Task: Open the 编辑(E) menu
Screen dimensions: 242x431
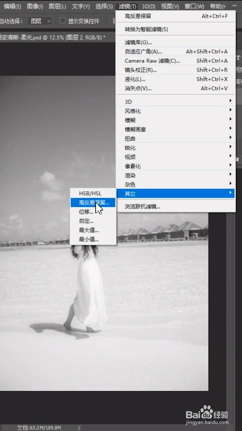Action: (12, 6)
